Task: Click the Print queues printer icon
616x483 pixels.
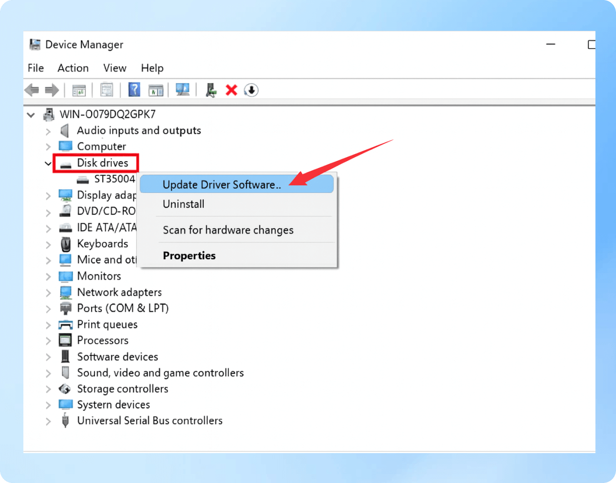Action: click(65, 325)
